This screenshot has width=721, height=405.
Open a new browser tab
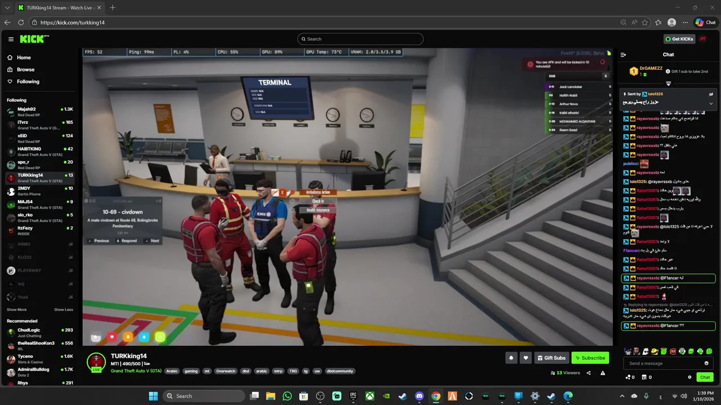[113, 7]
